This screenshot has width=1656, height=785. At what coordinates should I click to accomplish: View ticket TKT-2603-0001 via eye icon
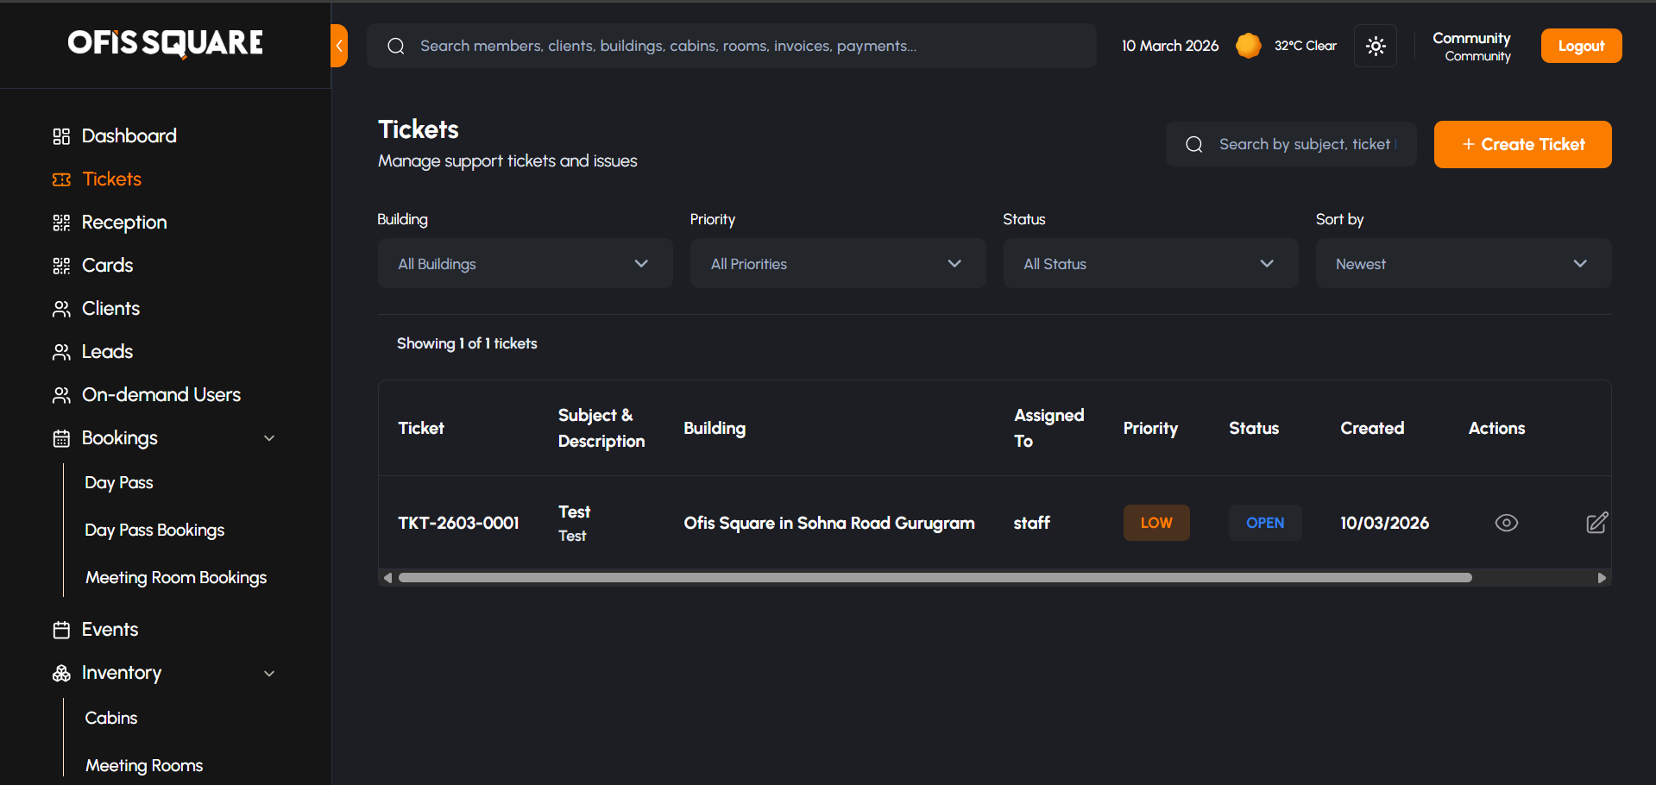coord(1506,523)
